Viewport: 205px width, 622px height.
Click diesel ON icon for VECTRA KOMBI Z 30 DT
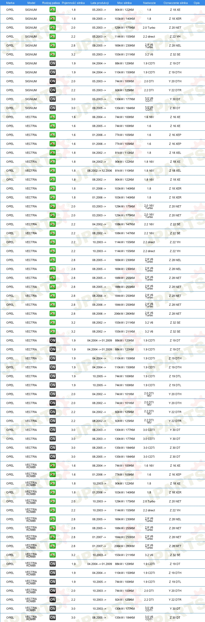pos(53,618)
